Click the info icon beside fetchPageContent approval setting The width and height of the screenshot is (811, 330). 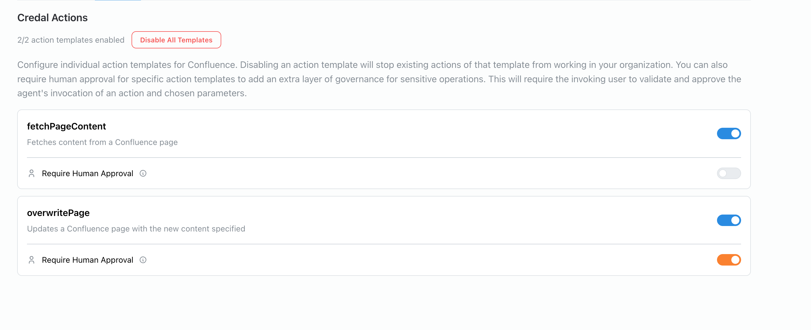click(x=143, y=173)
